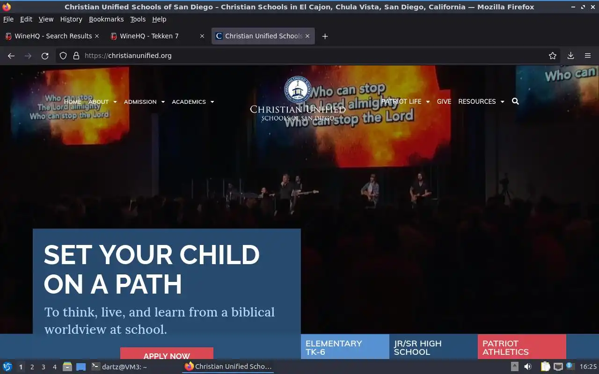Screen dimensions: 599x374
Task: Open the file manager in the taskbar
Action: coord(67,367)
